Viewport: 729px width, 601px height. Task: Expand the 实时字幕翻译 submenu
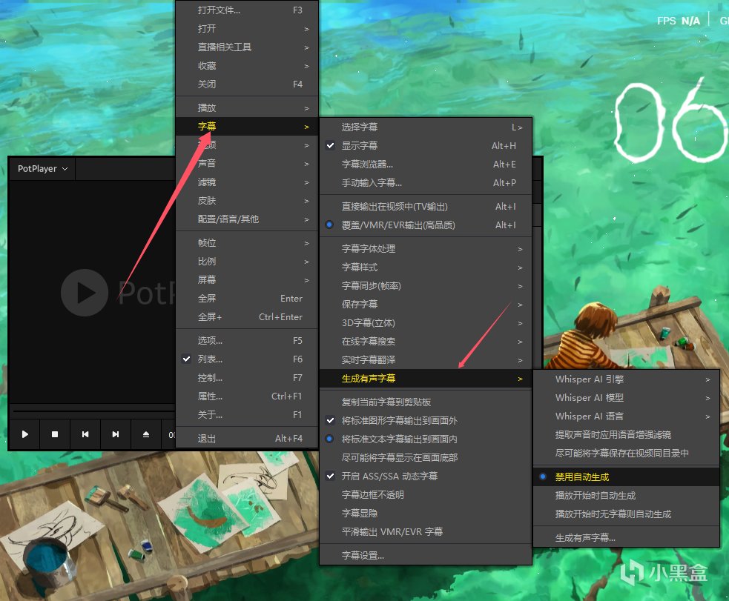point(426,360)
